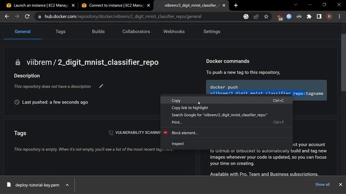Open Chrome three-dot menu
Viewport: 346px width, 194px height.
coord(340,17)
